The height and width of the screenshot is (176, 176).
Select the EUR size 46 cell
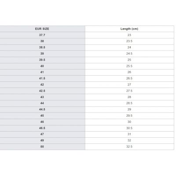click(x=42, y=122)
